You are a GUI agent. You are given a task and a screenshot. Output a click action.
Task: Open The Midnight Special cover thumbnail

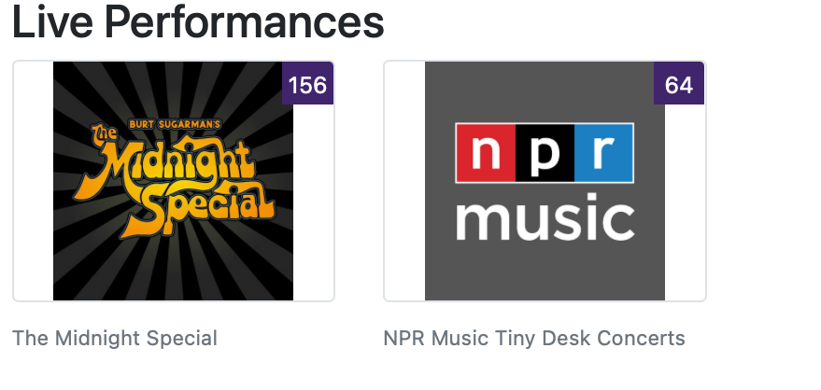173,181
